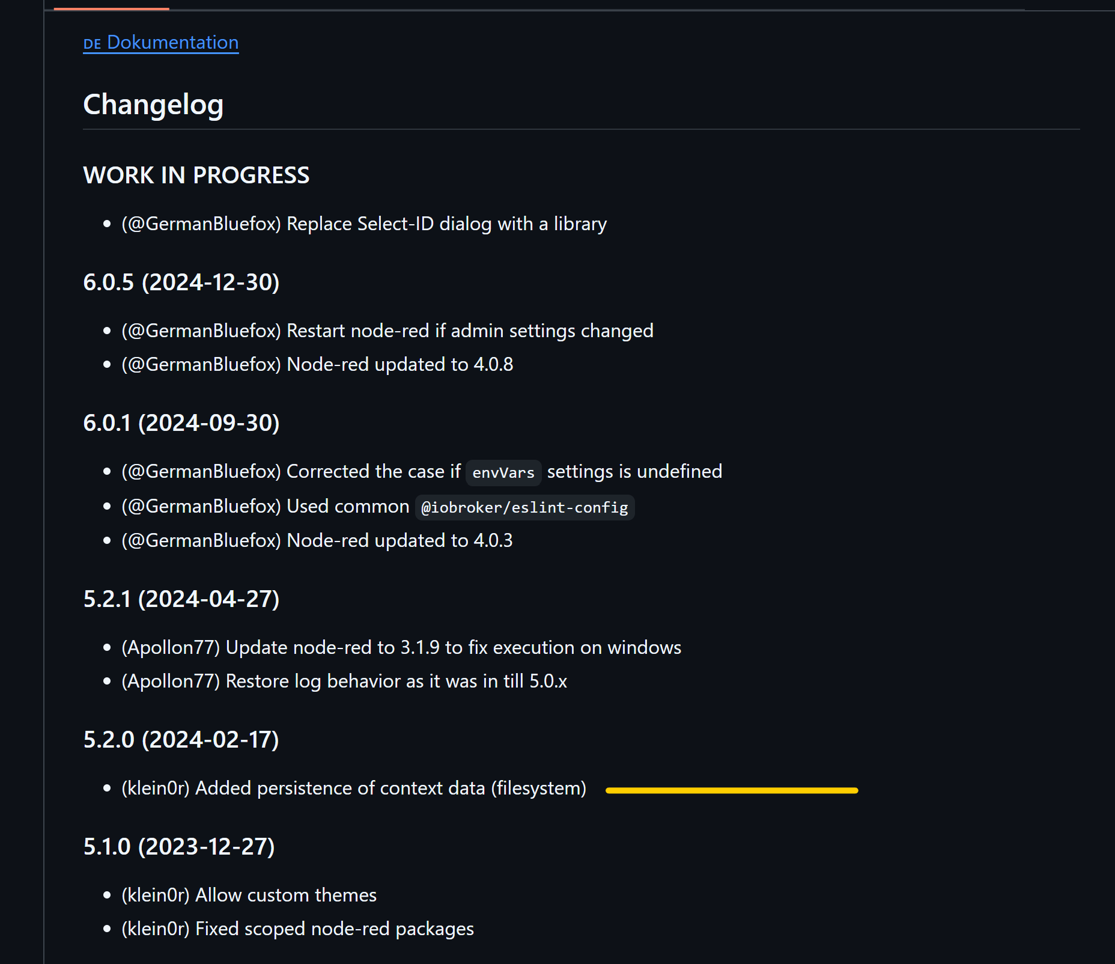Click the Node-red updated to 4.0.3 entry
This screenshot has height=964, width=1115.
pyautogui.click(x=317, y=541)
